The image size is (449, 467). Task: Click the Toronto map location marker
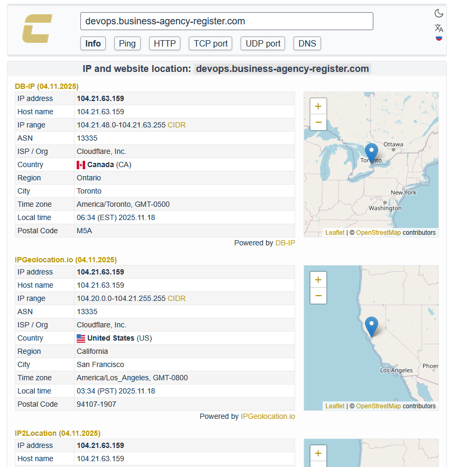pos(371,153)
